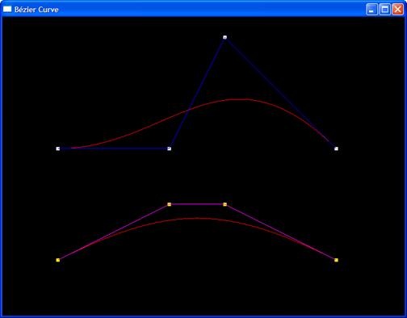Select the white control point at the blue peak

click(x=224, y=37)
